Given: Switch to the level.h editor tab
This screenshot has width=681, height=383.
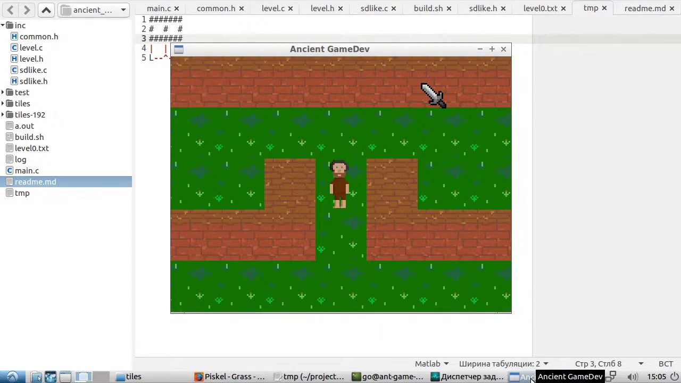Looking at the screenshot, I should coord(322,8).
